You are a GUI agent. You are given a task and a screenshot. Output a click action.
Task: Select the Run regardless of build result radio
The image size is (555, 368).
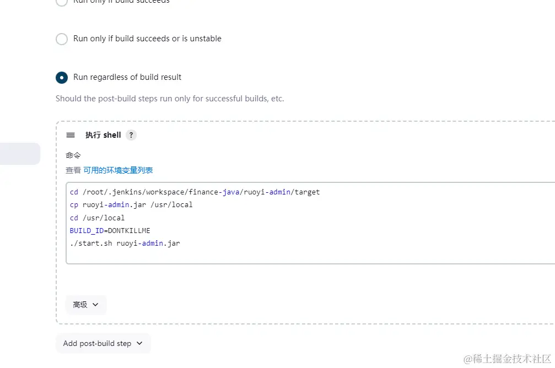pos(62,78)
